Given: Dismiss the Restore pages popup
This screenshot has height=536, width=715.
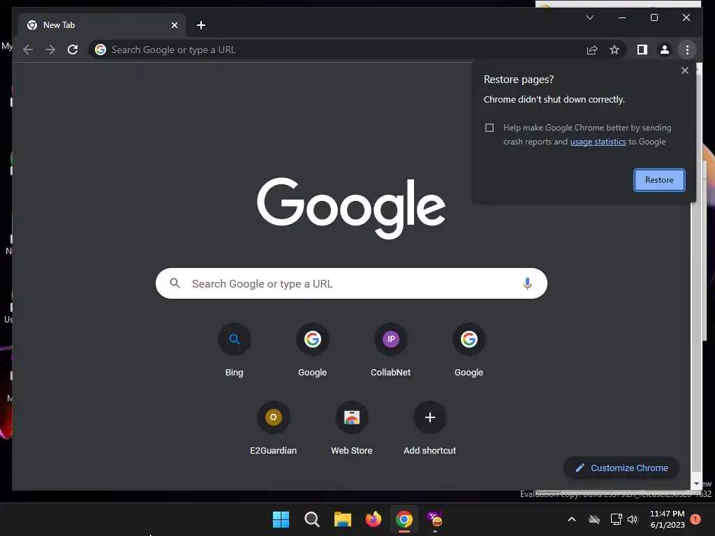Looking at the screenshot, I should pyautogui.click(x=684, y=70).
